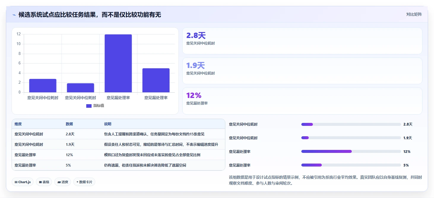Screen dimensions: 434x198
Task: Click the chart bar with value 2.8
Action: (x=43, y=85)
